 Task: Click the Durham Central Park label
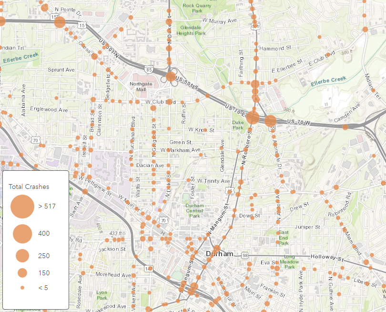coord(194,211)
